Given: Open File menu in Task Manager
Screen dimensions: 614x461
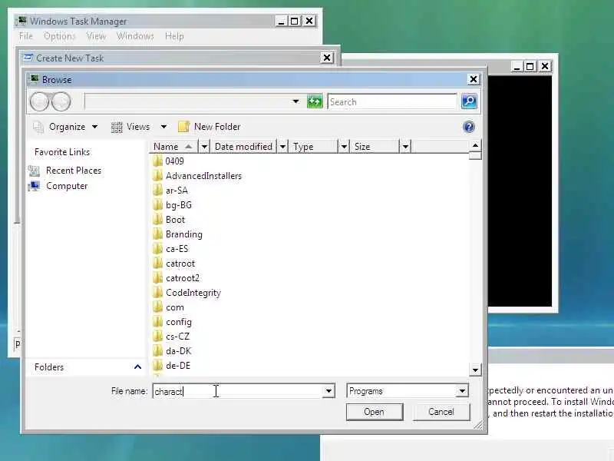Looking at the screenshot, I should [26, 36].
